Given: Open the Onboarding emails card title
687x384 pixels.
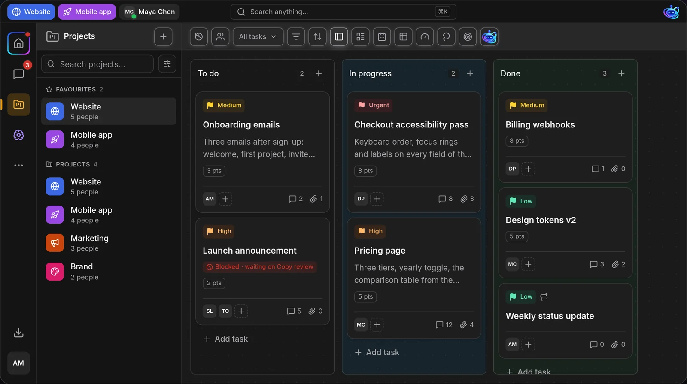Looking at the screenshot, I should click(x=241, y=125).
